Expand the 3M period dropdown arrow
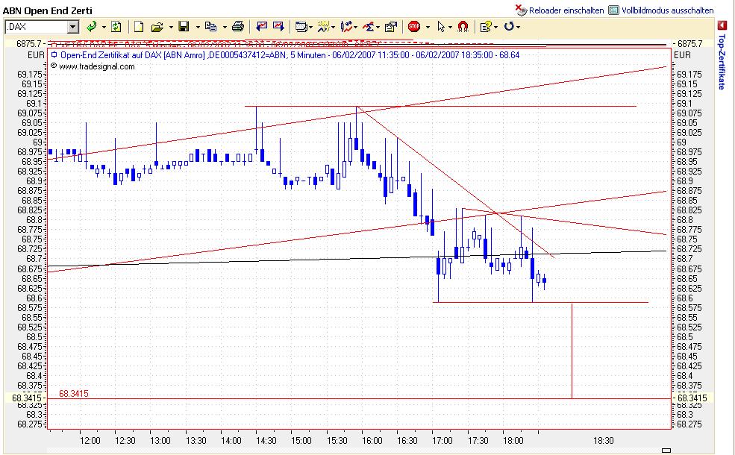The height and width of the screenshot is (455, 735). (333, 27)
